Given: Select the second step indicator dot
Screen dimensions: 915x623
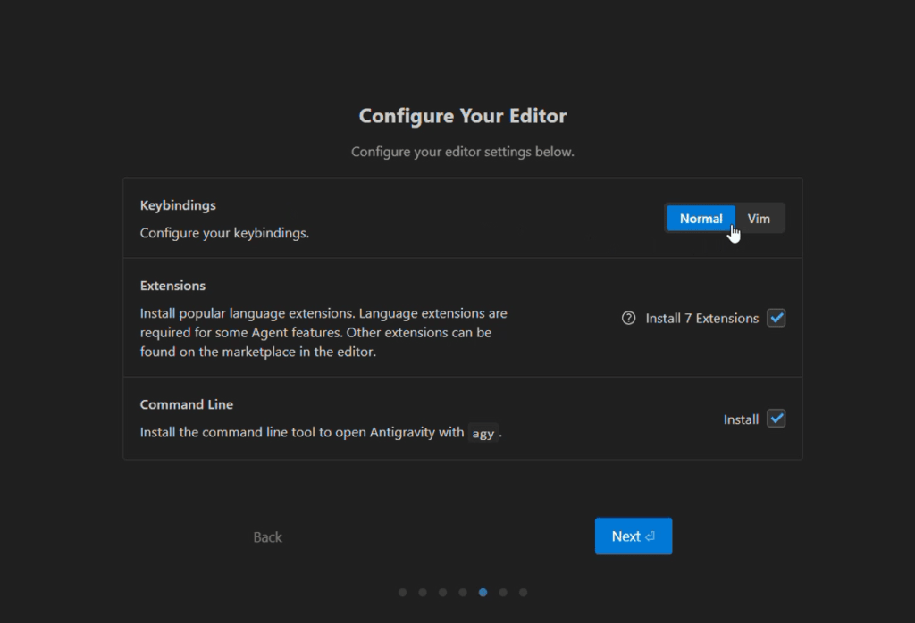Looking at the screenshot, I should (423, 592).
